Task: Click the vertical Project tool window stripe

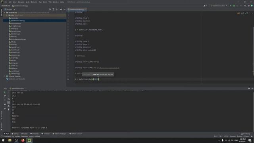Action: point(2,12)
